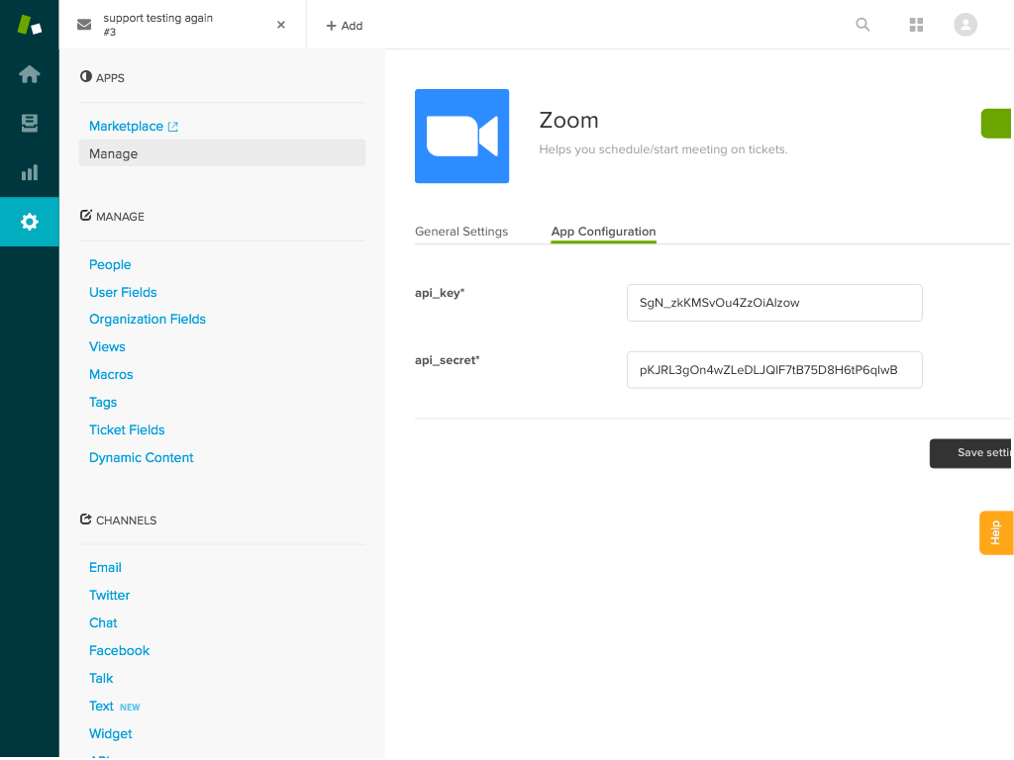Open the products grid icon

[x=916, y=25]
